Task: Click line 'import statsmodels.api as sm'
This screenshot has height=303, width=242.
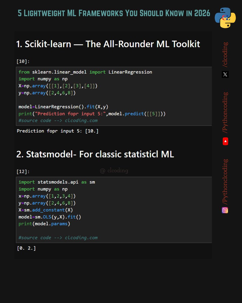Action: [x=57, y=182]
